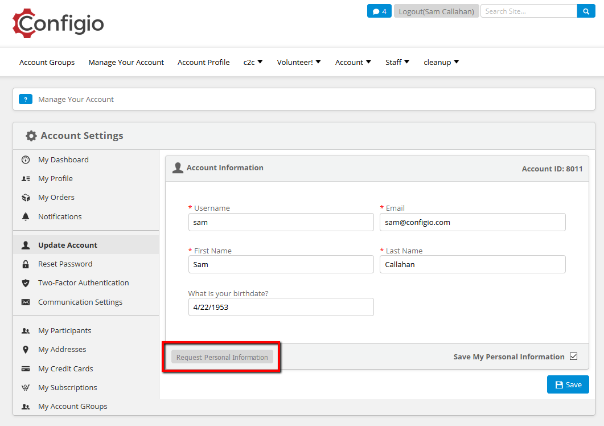Click the My Participants people icon

pos(26,331)
